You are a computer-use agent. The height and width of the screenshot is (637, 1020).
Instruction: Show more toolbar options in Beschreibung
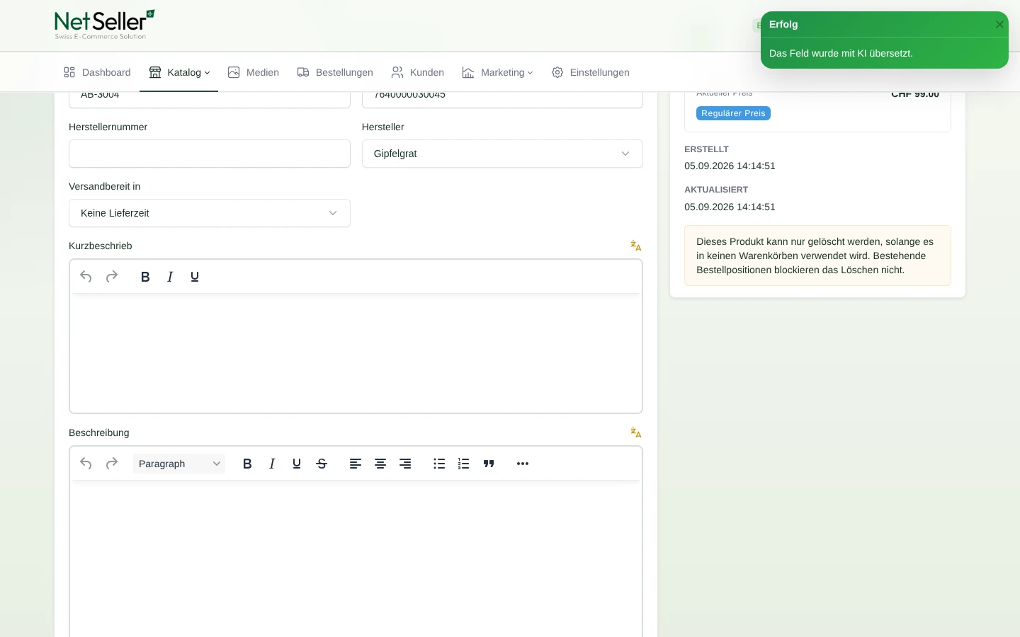pos(523,464)
